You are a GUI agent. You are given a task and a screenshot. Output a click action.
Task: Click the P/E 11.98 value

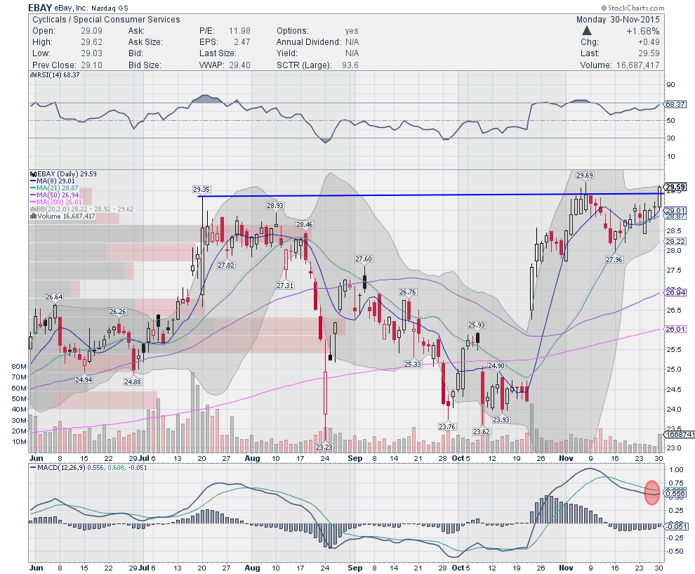point(239,31)
